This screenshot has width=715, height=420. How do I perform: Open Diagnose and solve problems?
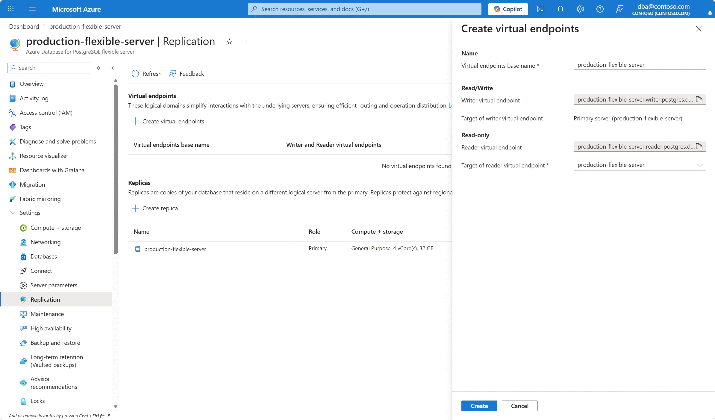[58, 141]
